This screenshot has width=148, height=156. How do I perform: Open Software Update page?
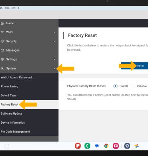(29, 113)
